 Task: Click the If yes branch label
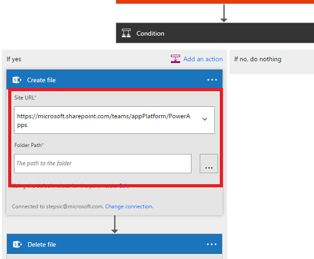14,59
